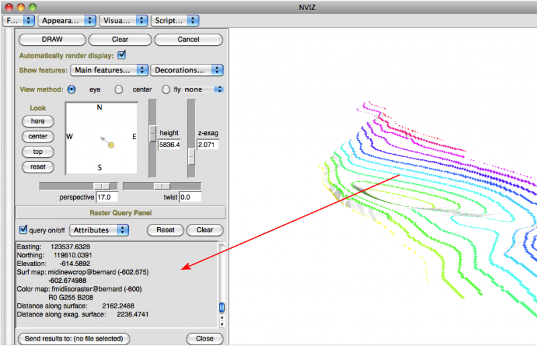Expand the Decorations dropdown

pos(187,70)
